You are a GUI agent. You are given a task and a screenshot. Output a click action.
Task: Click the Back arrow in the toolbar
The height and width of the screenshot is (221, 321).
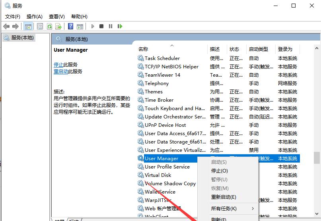click(6, 26)
